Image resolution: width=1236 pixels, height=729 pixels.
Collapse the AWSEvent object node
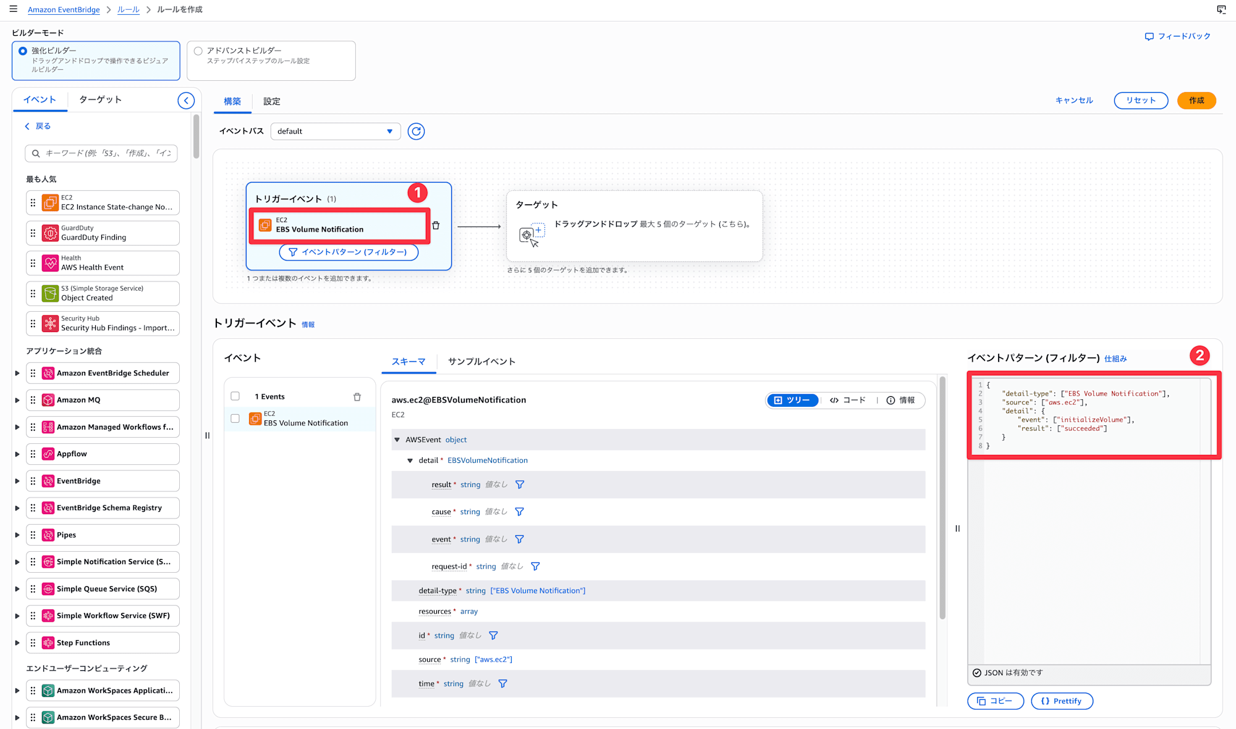(397, 440)
